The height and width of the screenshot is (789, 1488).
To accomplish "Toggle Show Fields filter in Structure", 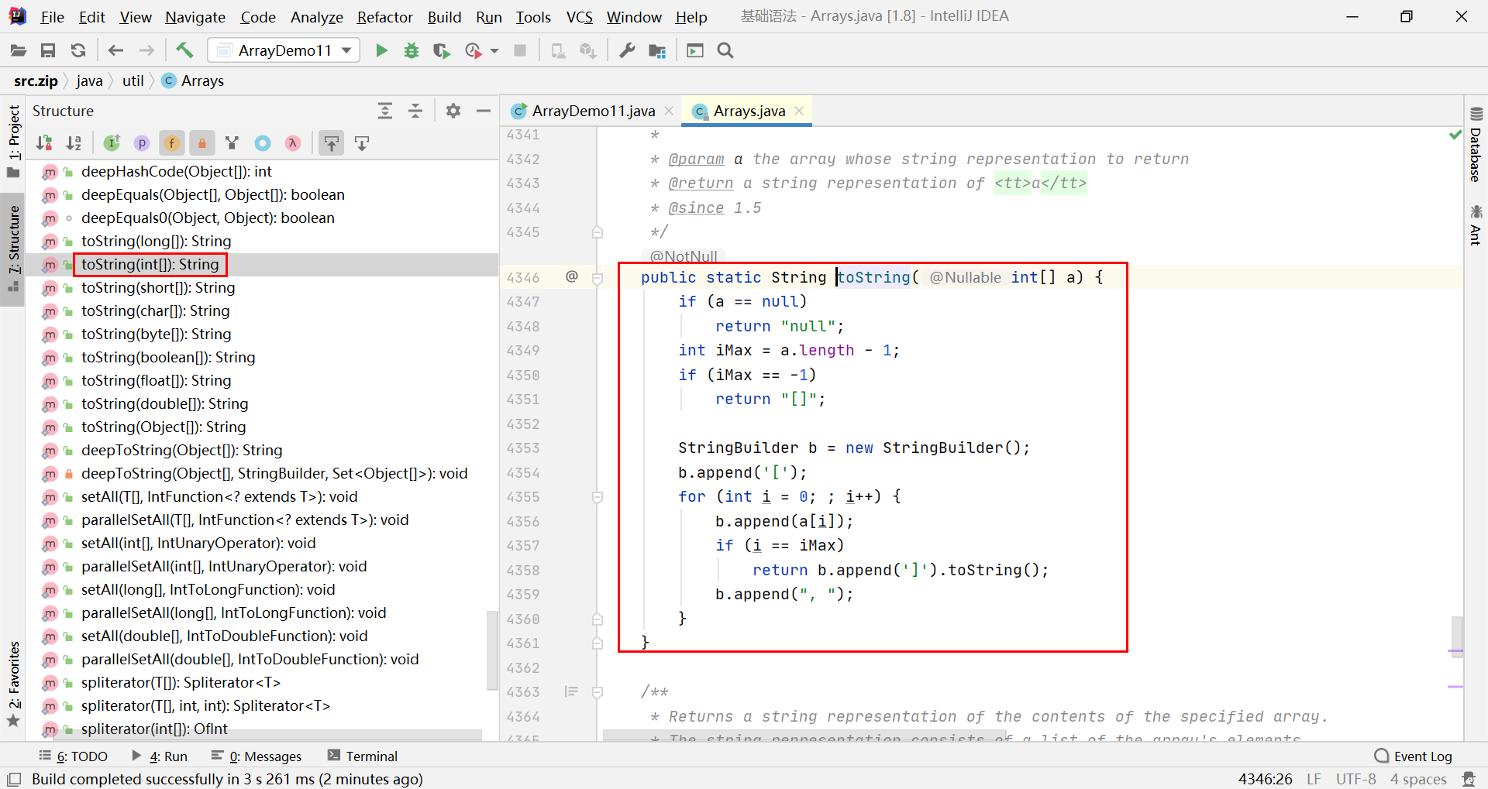I will point(172,143).
